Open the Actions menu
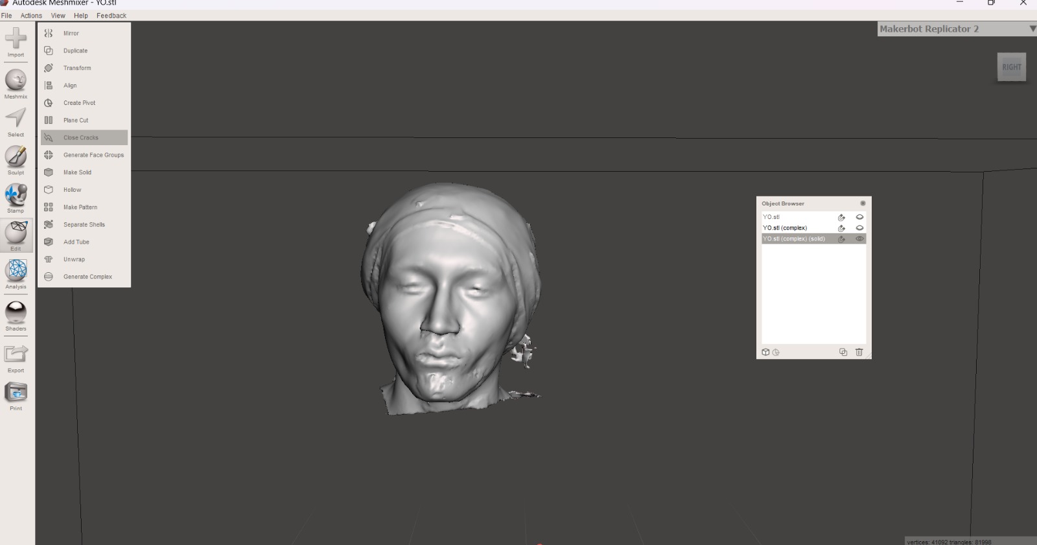This screenshot has width=1037, height=545. 31,16
